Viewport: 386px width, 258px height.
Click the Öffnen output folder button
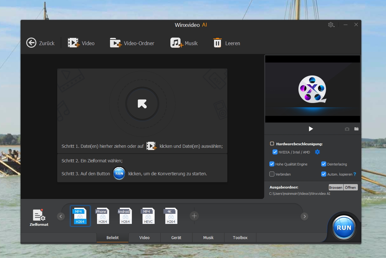[351, 187]
